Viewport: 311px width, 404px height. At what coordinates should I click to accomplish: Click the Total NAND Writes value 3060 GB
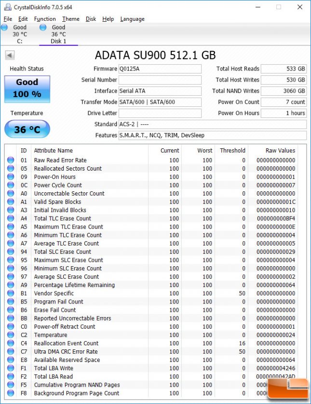(284, 91)
